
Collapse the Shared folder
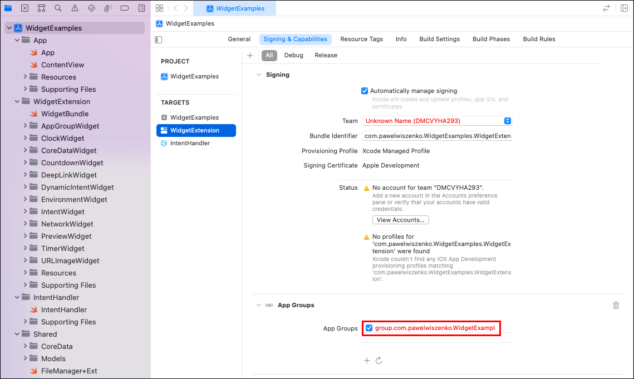(x=17, y=334)
